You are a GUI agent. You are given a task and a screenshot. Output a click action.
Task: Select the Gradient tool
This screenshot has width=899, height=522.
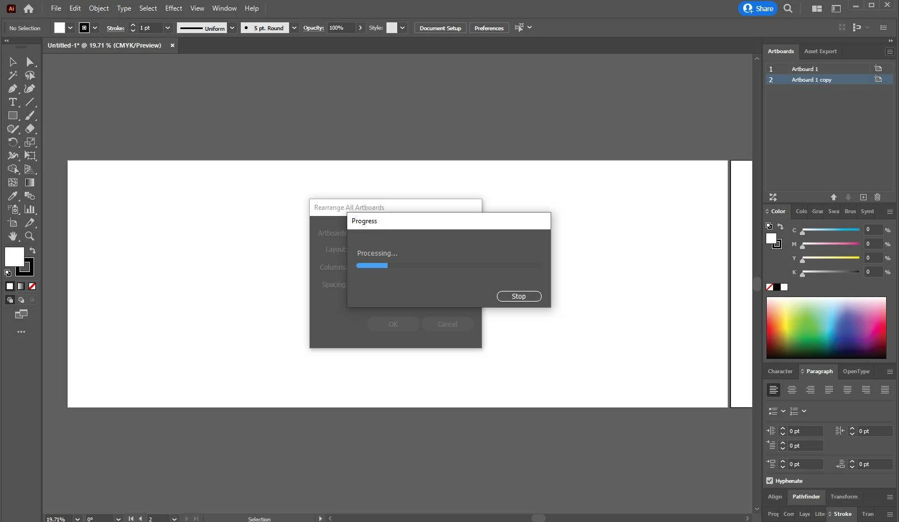(x=30, y=183)
